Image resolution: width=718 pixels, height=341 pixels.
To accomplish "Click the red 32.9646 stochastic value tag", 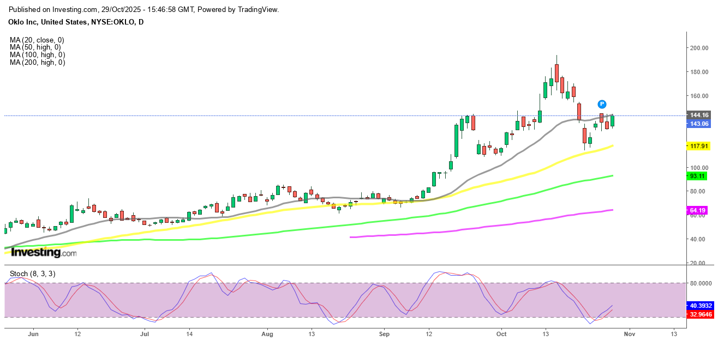I will [701, 314].
